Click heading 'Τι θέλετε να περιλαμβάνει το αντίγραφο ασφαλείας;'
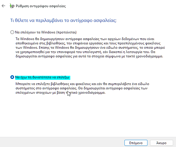This screenshot has width=176, height=147. (x=63, y=20)
